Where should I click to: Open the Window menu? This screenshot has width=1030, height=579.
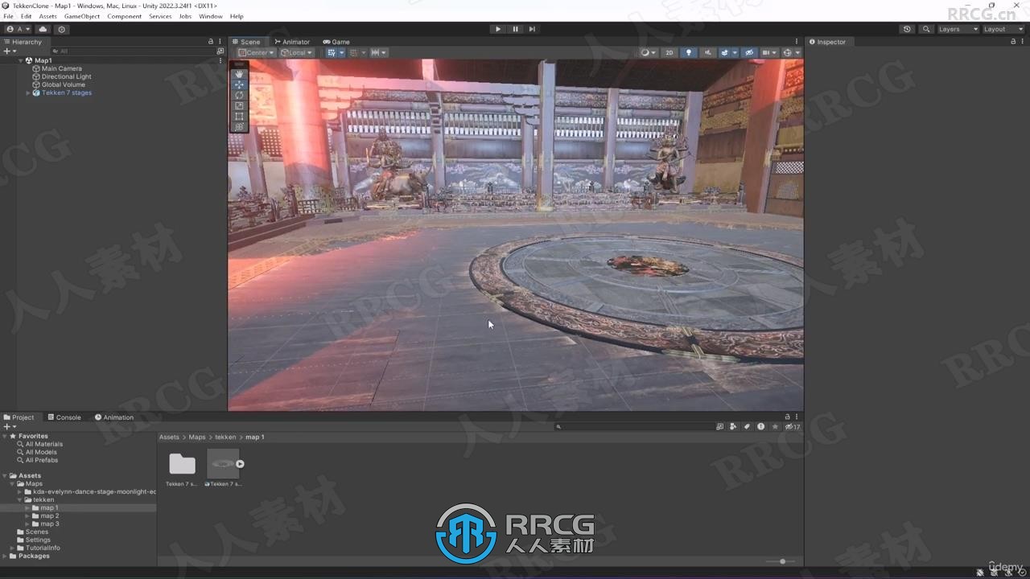pos(211,16)
